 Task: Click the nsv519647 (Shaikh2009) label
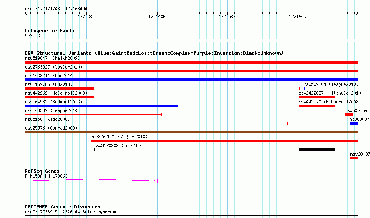click(x=52, y=58)
